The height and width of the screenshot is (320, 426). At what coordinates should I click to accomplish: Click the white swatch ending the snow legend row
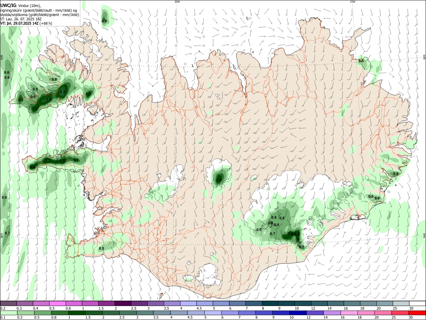click(x=418, y=303)
